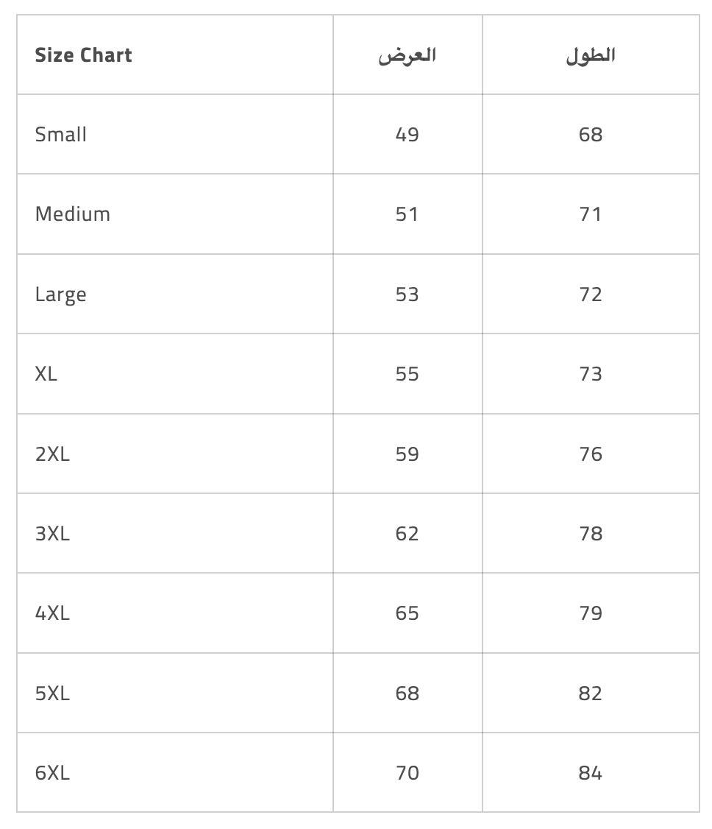This screenshot has width=712, height=829.
Task: Select width value 65 in 4XL row
Action: point(407,613)
